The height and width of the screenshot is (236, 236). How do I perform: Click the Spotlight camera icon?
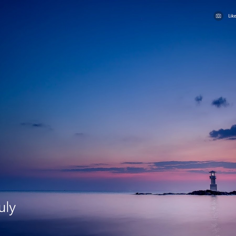218,16
